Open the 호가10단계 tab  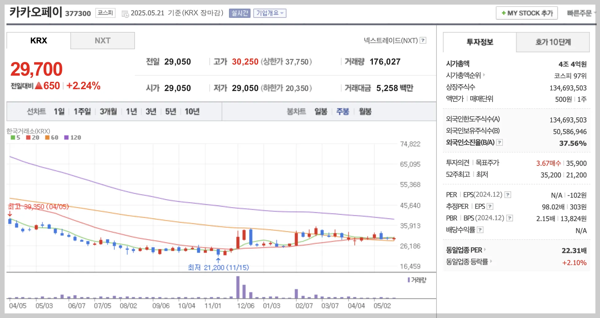(553, 42)
